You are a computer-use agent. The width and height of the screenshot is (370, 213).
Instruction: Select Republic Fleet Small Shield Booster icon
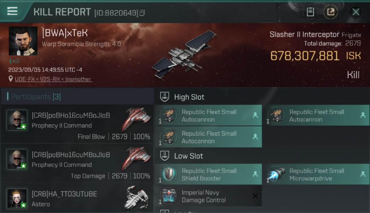click(168, 174)
